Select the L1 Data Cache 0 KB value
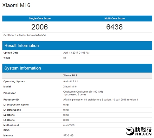Screen dimensions: 154x138 [x=66, y=110]
